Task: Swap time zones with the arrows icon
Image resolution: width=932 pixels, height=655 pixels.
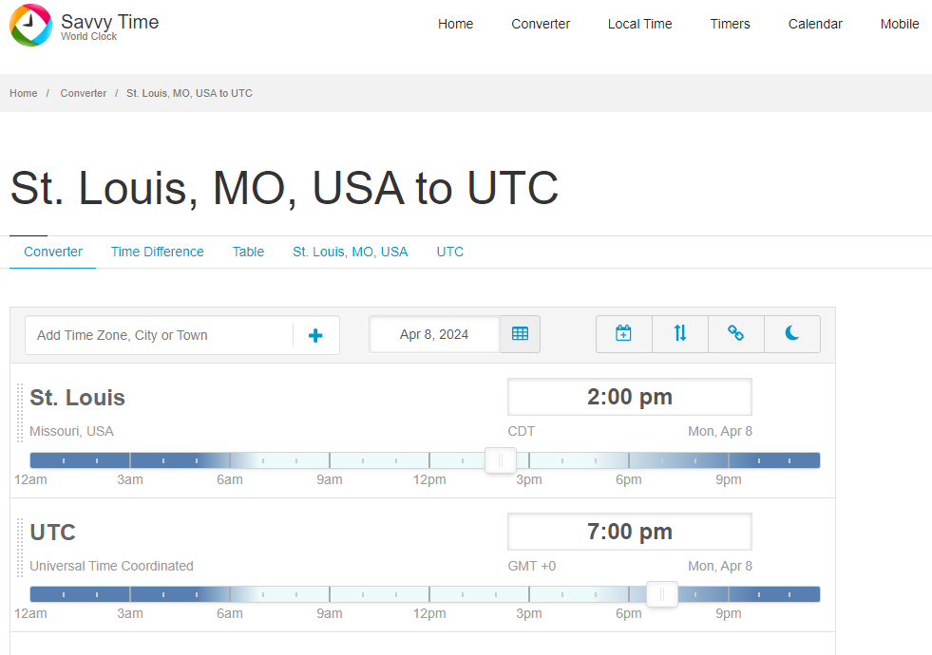Action: click(680, 334)
